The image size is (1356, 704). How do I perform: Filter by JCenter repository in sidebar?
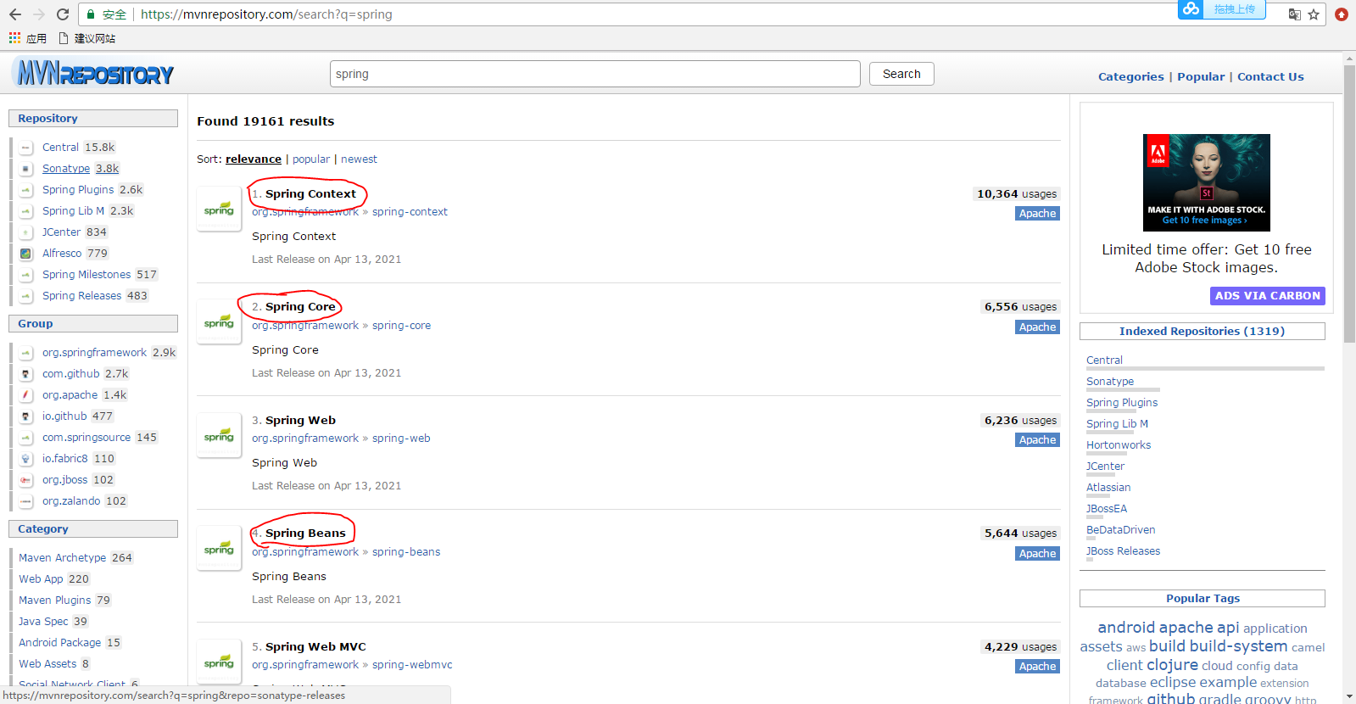(62, 232)
